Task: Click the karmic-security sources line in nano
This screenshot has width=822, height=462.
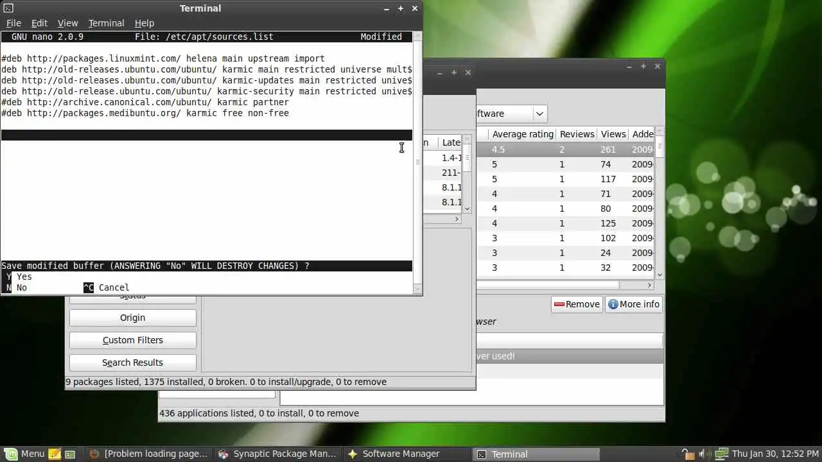Action: (207, 91)
